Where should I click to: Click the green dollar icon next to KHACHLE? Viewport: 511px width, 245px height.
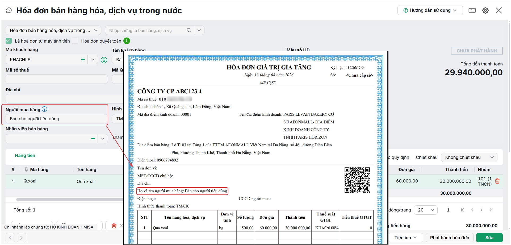(104, 60)
